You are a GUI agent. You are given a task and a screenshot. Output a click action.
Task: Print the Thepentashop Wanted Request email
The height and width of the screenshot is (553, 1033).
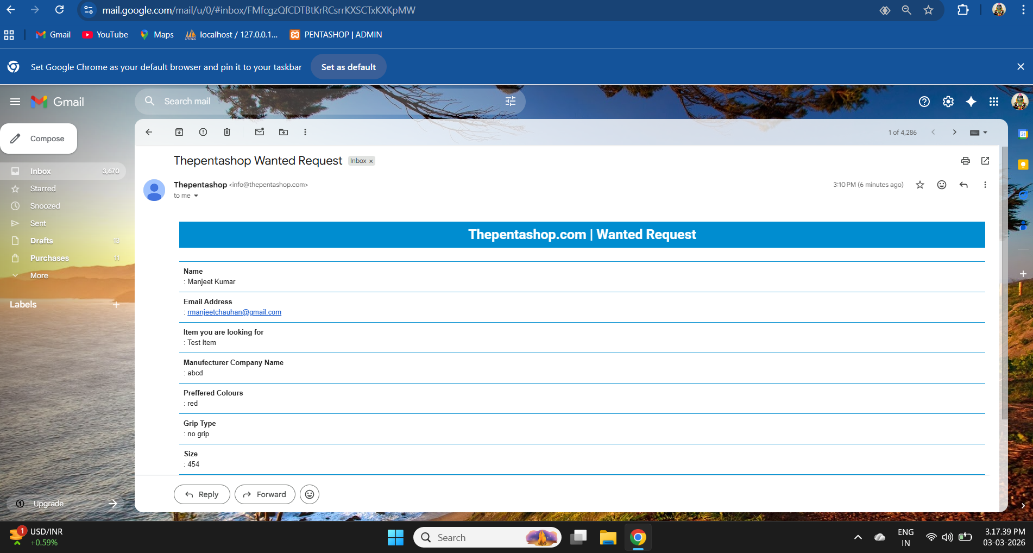(x=965, y=161)
